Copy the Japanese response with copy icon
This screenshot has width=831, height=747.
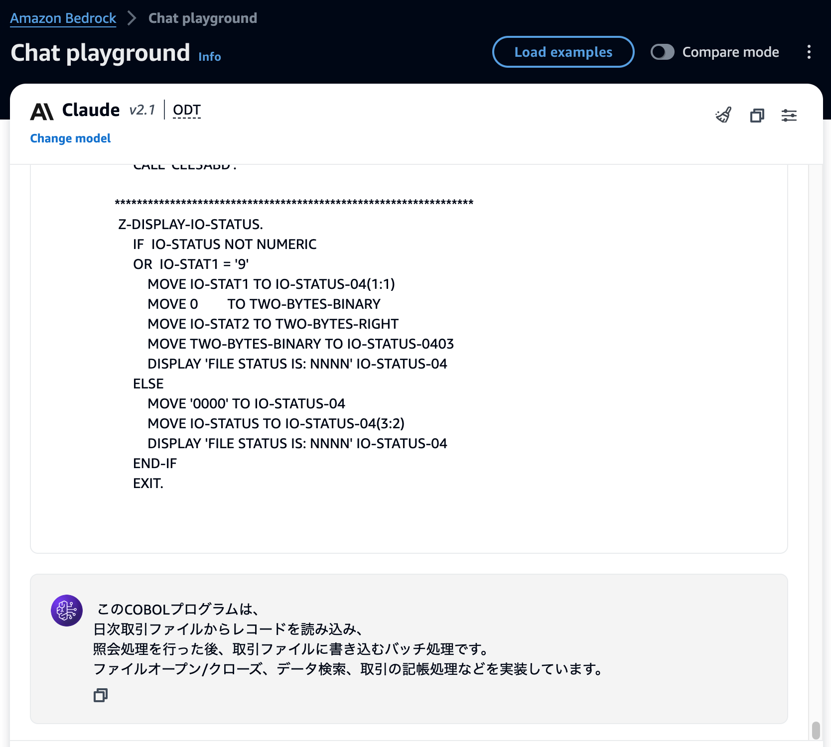101,695
